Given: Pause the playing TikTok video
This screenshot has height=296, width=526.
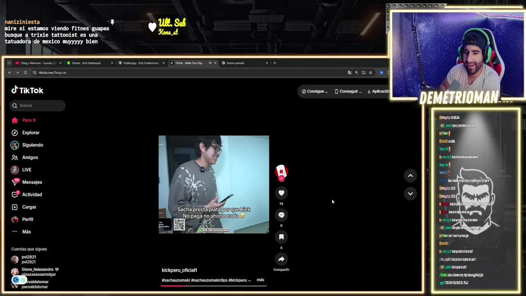Looking at the screenshot, I should (x=214, y=184).
